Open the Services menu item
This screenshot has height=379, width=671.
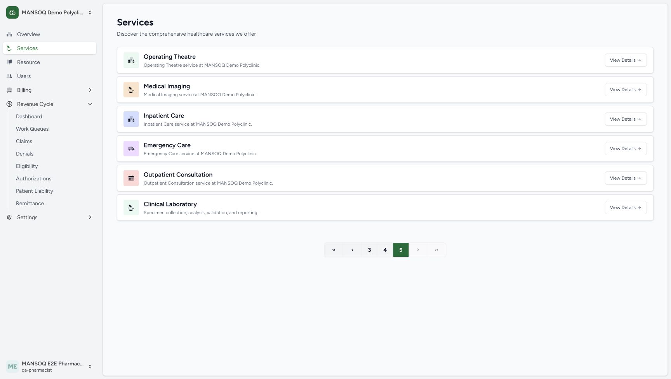50,48
